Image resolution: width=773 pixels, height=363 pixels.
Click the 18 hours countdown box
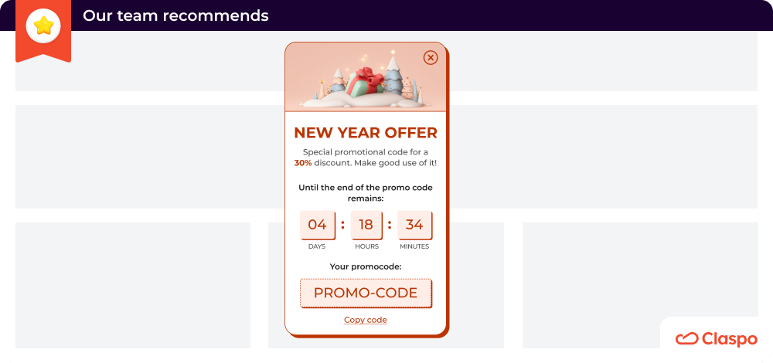click(366, 225)
